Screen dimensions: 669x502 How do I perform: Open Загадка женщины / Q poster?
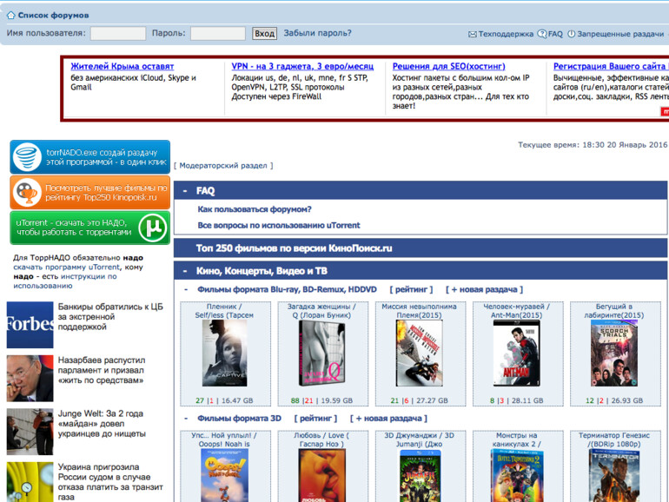click(x=321, y=353)
